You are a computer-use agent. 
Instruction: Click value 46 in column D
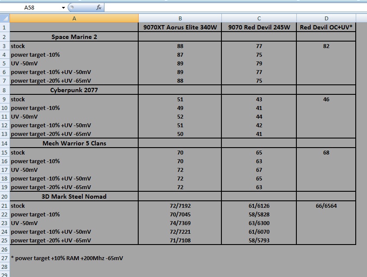click(326, 100)
